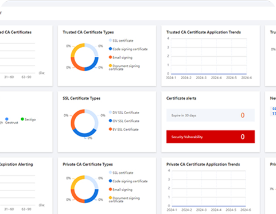Toggle the Geotrust legend entry

(x=11, y=121)
